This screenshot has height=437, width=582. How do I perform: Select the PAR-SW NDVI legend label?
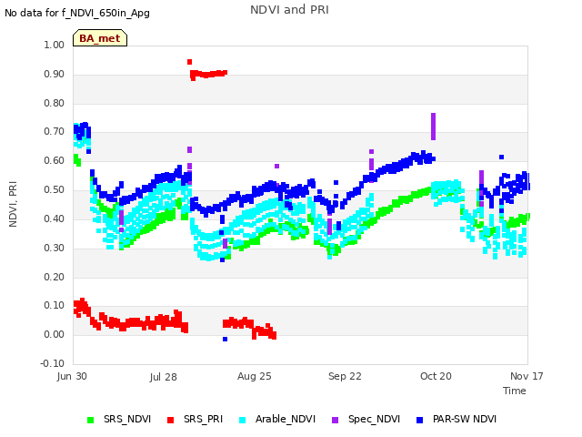(465, 419)
